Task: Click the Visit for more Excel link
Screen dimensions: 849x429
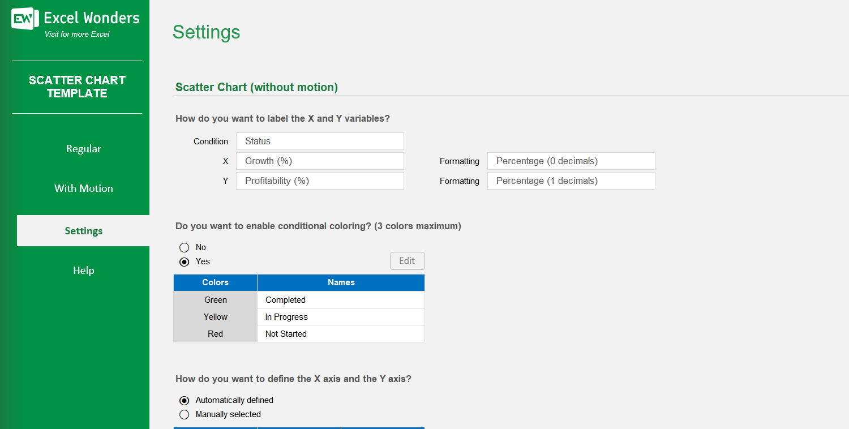Action: click(76, 34)
